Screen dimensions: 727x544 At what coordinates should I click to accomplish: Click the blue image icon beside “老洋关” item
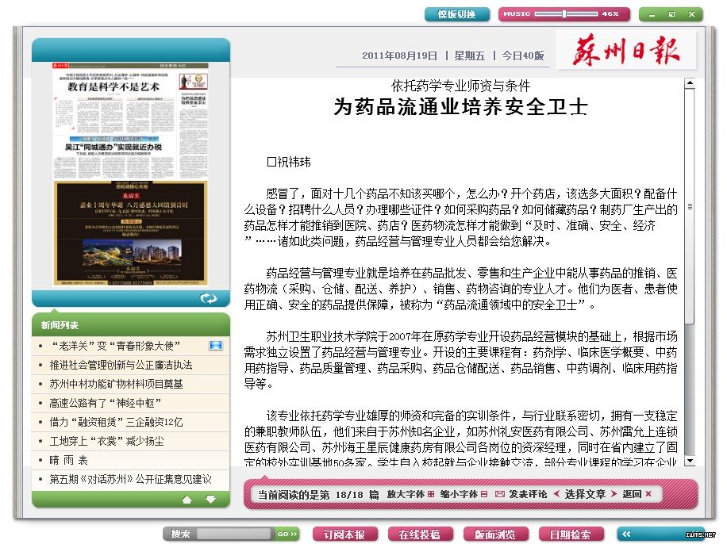click(x=216, y=345)
